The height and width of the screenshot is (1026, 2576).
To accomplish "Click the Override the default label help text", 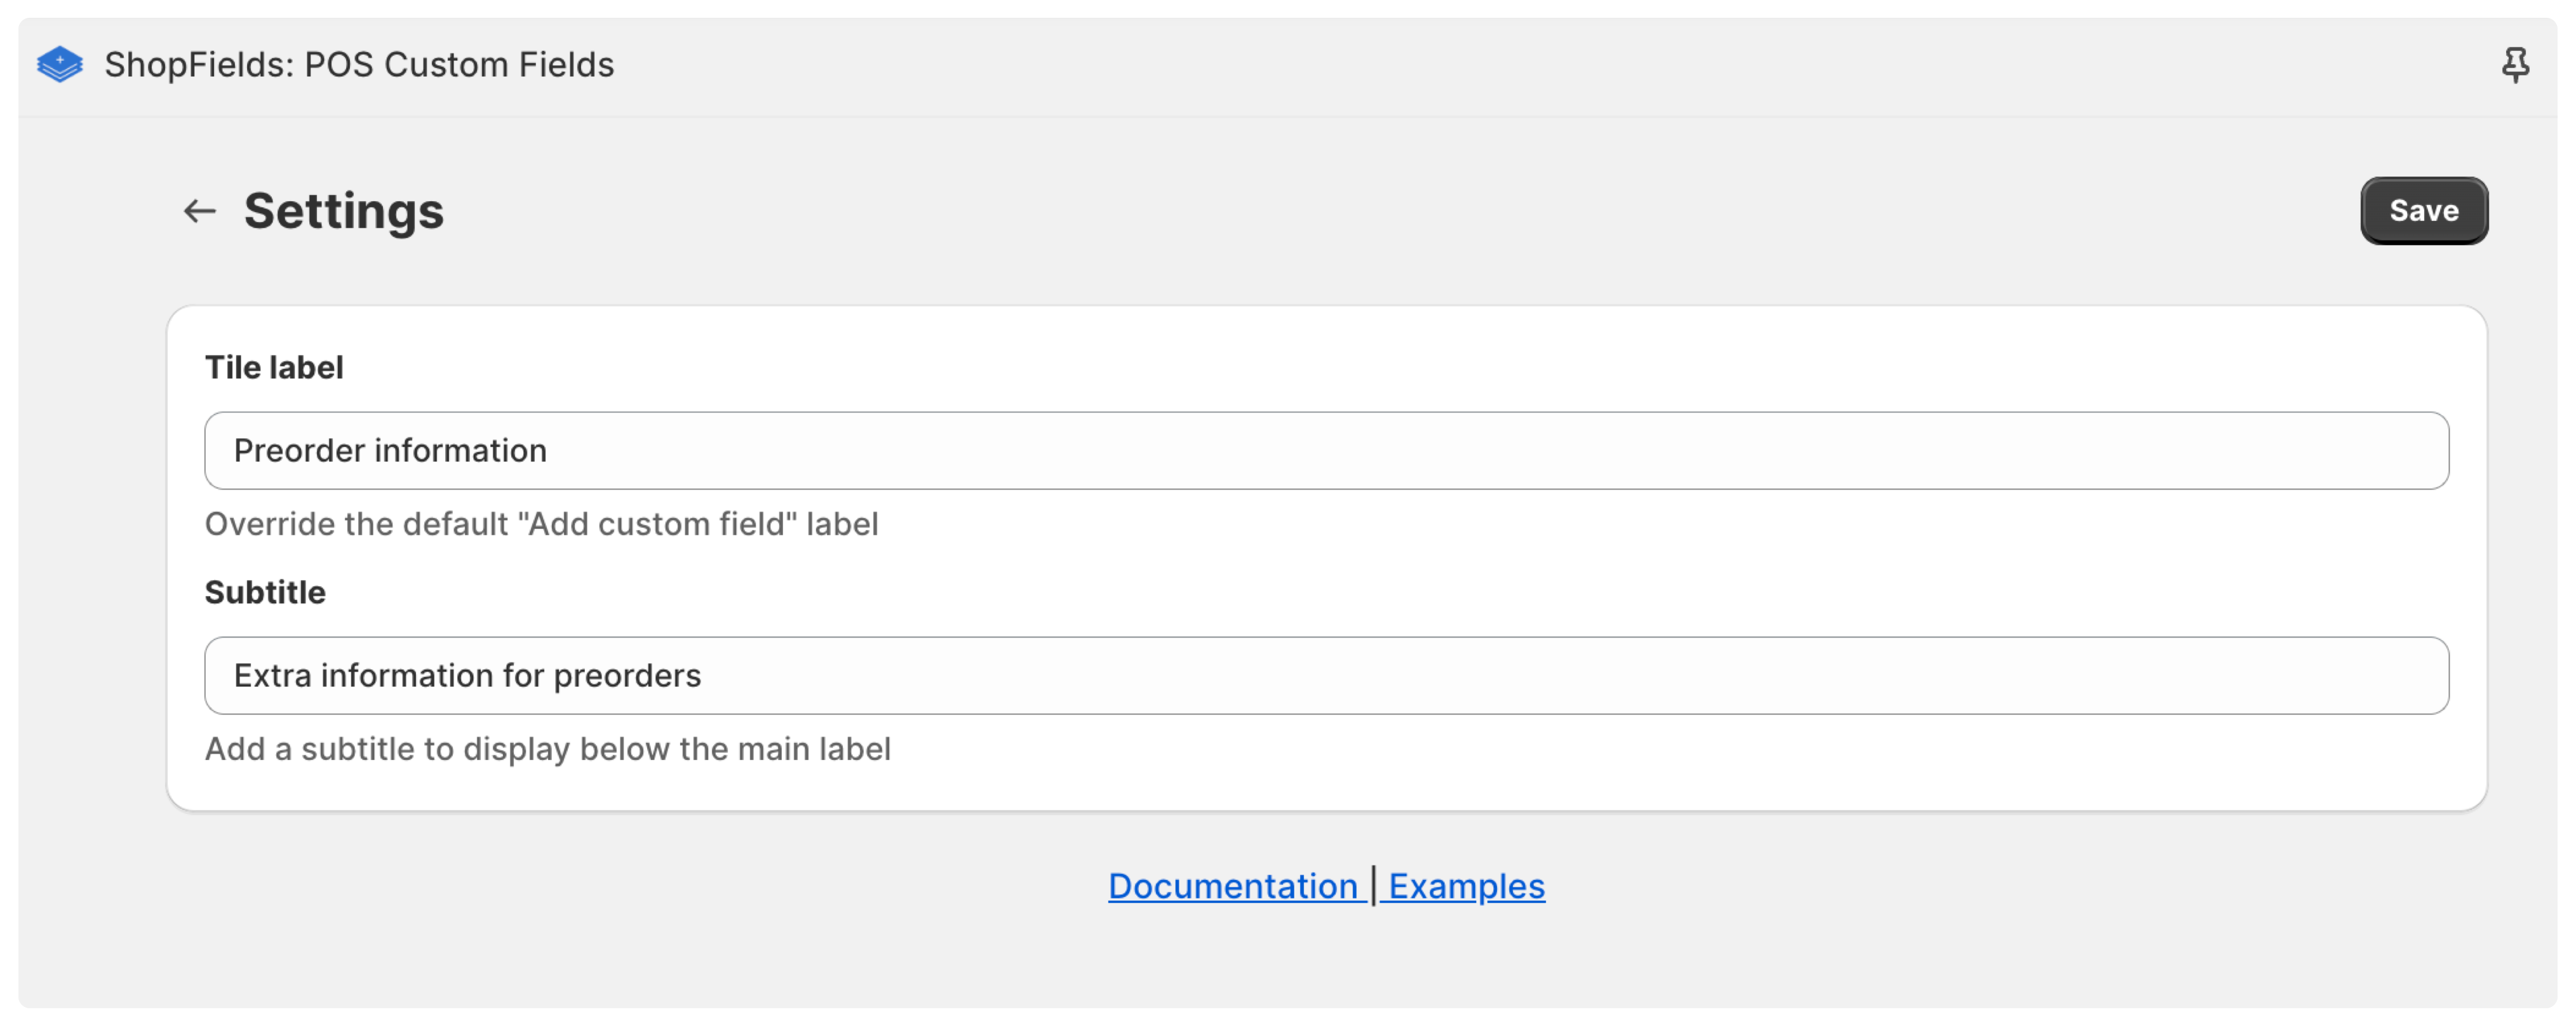I will coord(541,524).
